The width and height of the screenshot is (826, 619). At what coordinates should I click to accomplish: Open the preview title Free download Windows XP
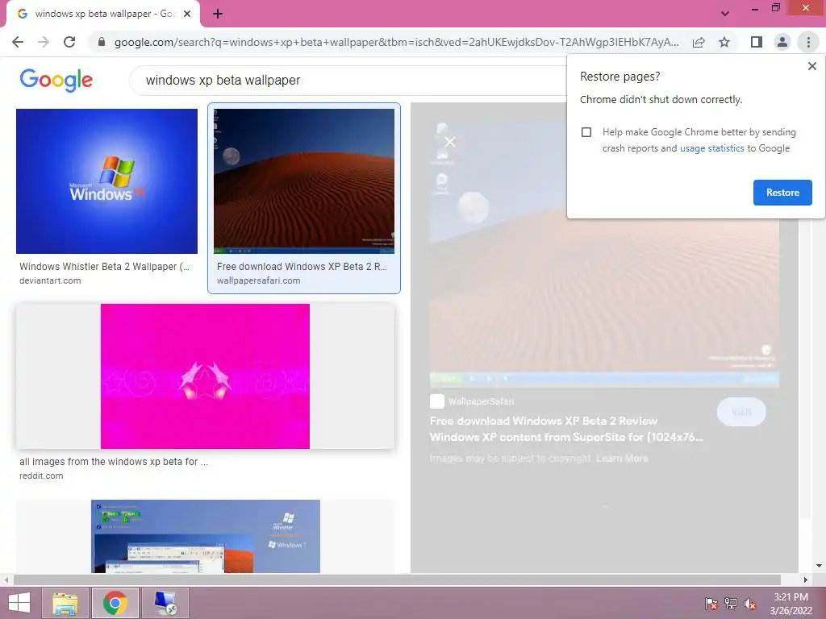[x=566, y=429]
